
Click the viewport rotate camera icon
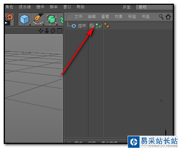(x=53, y=31)
